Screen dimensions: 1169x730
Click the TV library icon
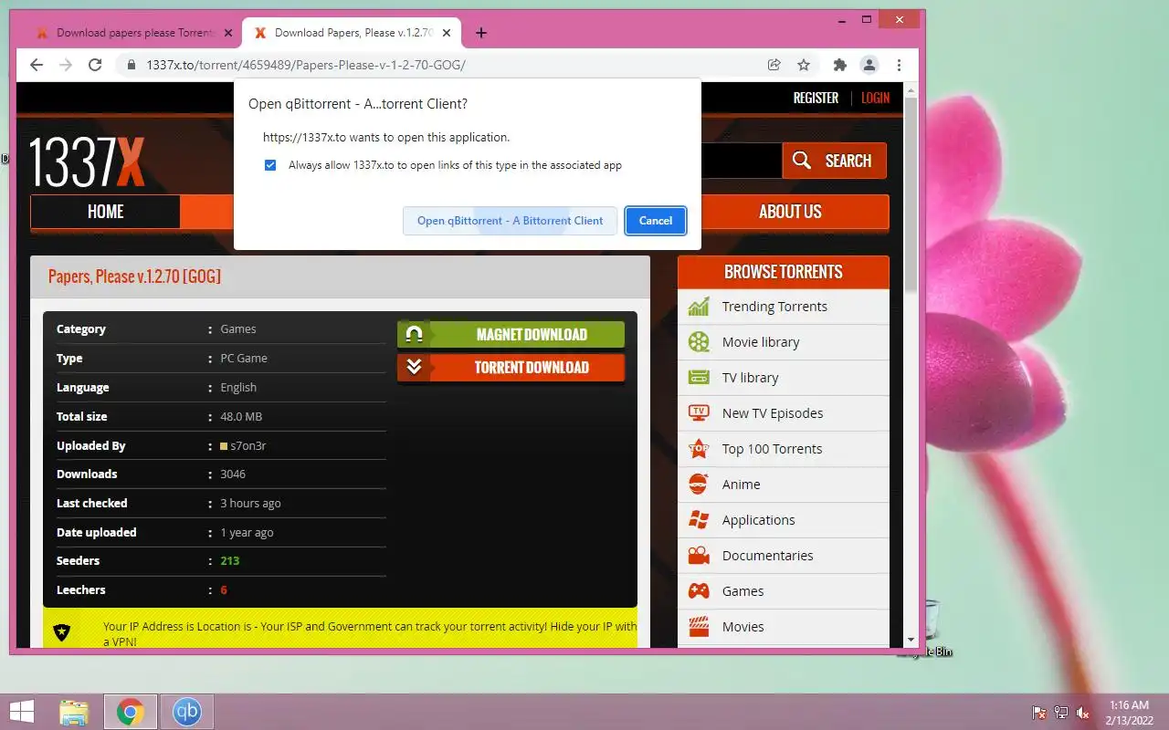pyautogui.click(x=699, y=378)
